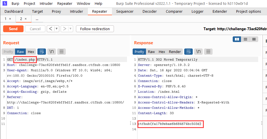Select Raw view in Response panel
This screenshot has width=267, height=139.
(151, 52)
